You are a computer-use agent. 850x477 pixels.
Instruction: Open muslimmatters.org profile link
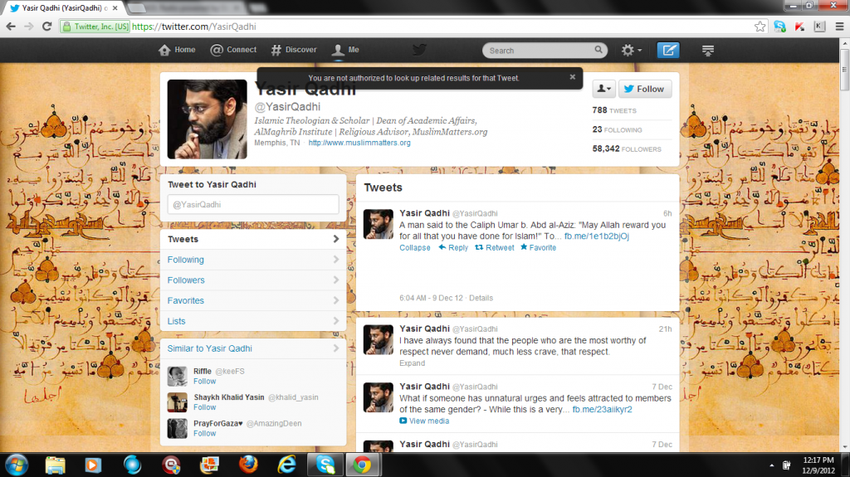pyautogui.click(x=359, y=143)
